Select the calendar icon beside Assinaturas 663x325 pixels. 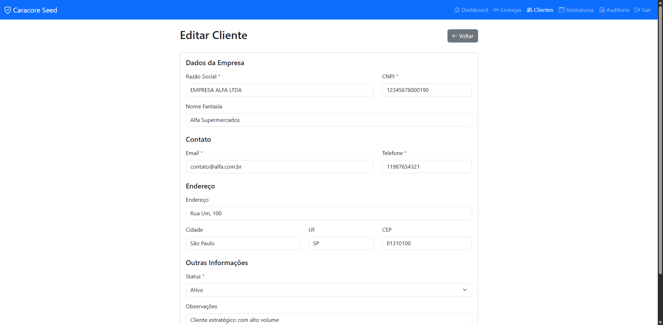coord(561,10)
